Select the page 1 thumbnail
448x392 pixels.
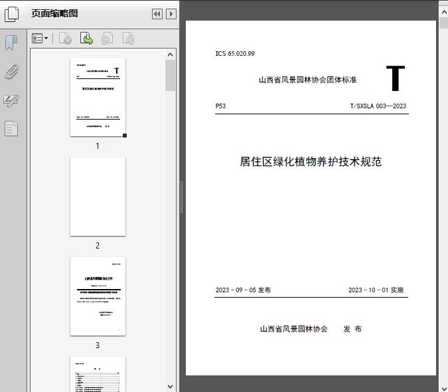pos(98,97)
